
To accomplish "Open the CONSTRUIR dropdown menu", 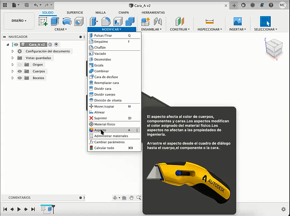I will [x=180, y=29].
